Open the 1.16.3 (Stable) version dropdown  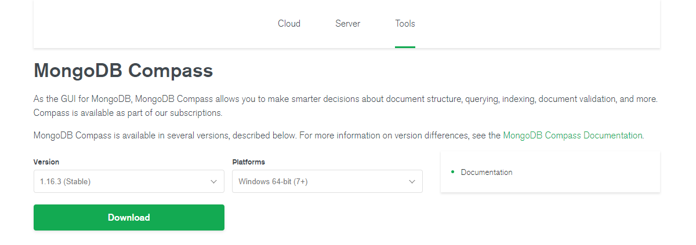click(116, 181)
